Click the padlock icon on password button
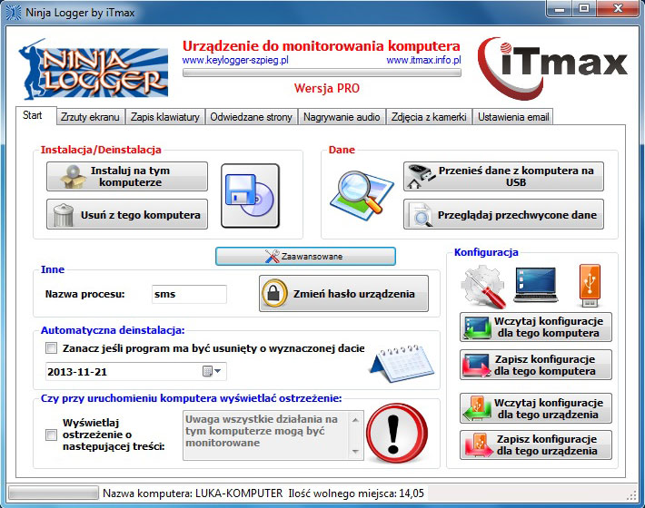Viewport: 645px width, 508px height. (274, 293)
